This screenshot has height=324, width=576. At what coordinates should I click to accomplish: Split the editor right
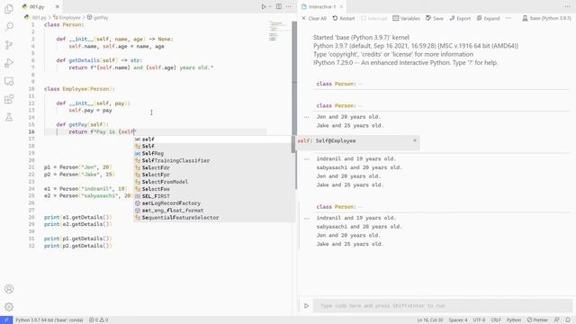[x=279, y=6]
